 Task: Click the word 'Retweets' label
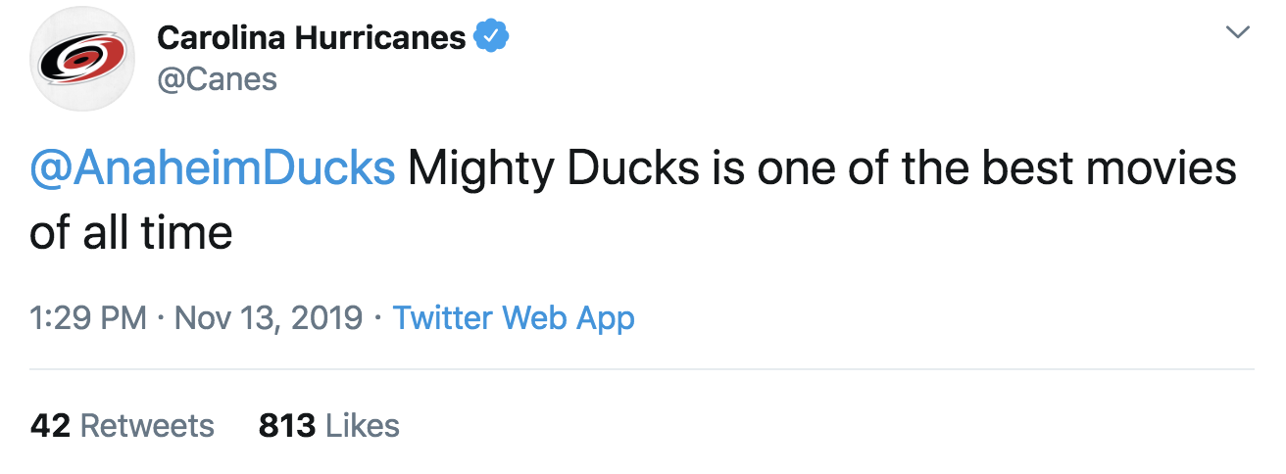pyautogui.click(x=146, y=425)
